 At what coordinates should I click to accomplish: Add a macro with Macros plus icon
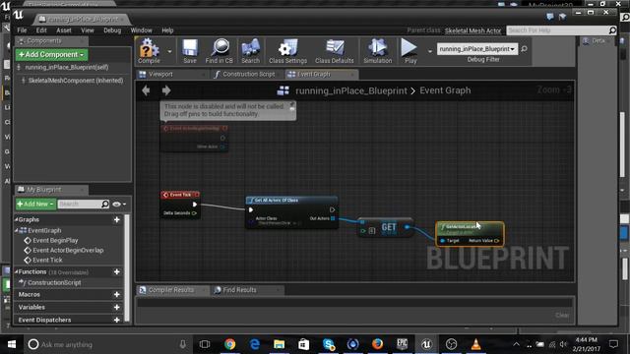tap(117, 294)
